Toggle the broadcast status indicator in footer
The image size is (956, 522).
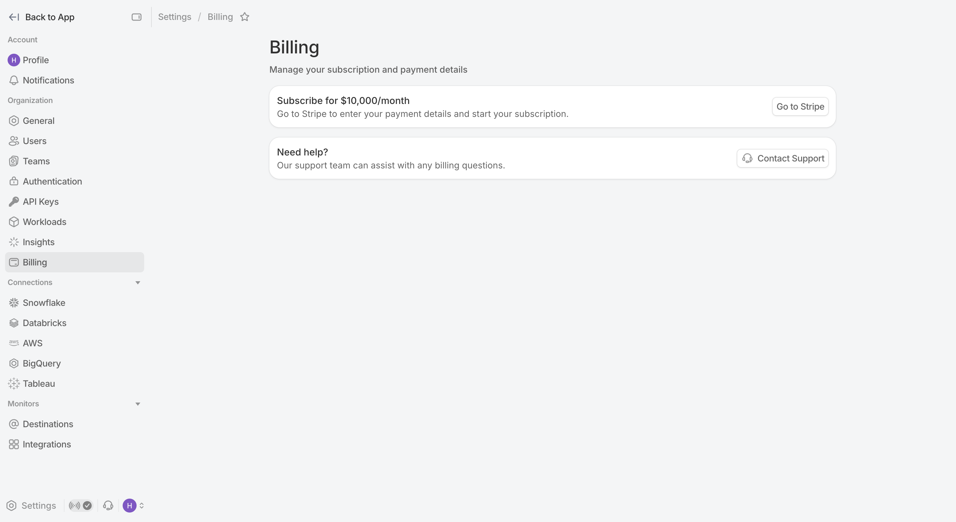80,505
